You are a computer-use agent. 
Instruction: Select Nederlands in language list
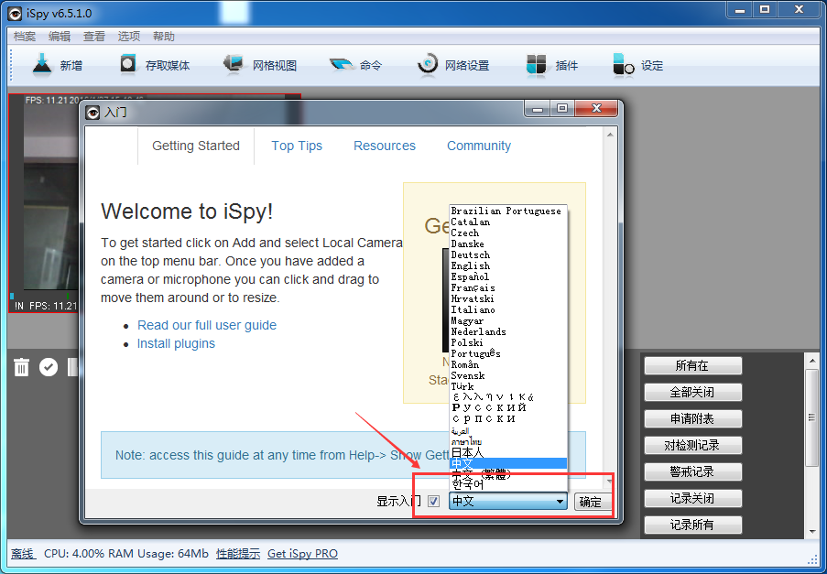point(508,332)
